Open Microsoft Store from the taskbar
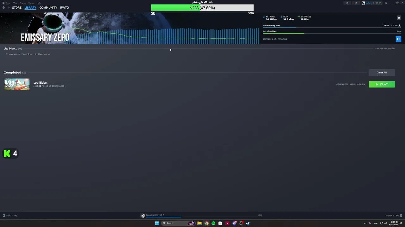This screenshot has height=227, width=405. tap(220, 223)
